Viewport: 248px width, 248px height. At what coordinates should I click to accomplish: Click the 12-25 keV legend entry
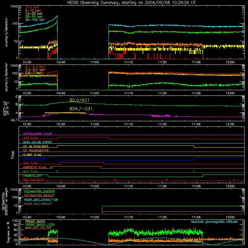34,14
